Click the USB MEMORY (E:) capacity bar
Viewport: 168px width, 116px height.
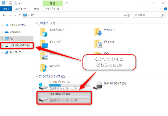[69, 97]
